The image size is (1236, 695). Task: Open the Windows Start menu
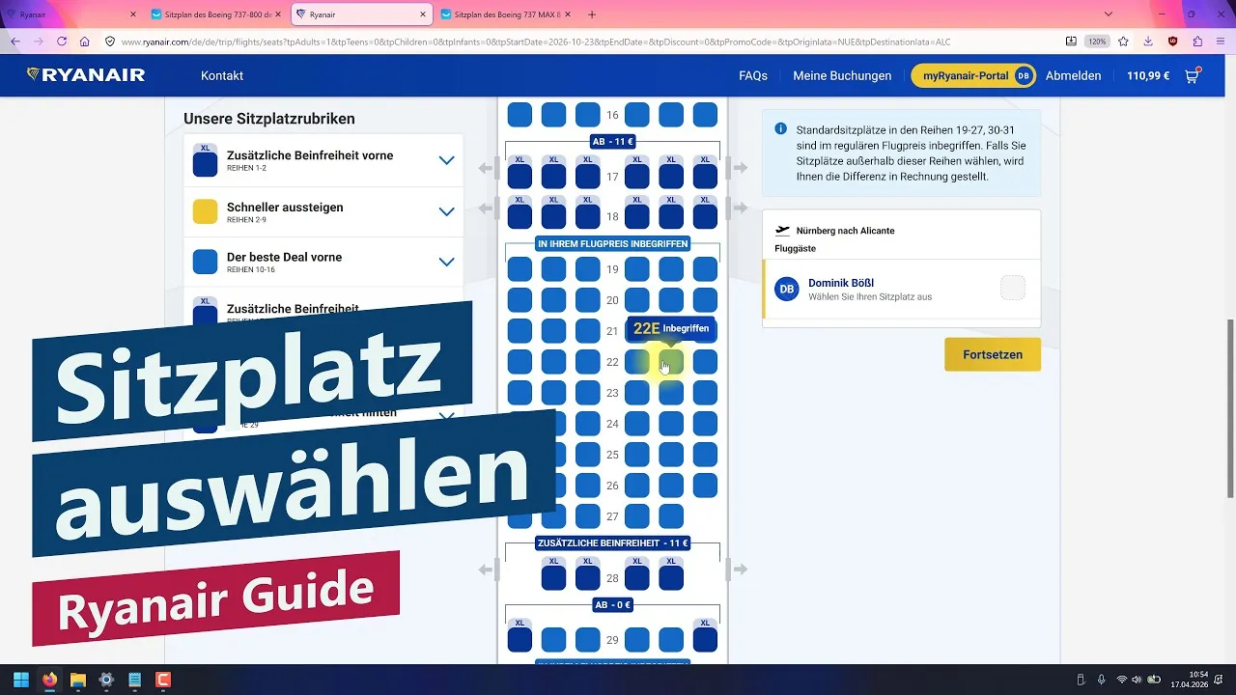click(19, 681)
